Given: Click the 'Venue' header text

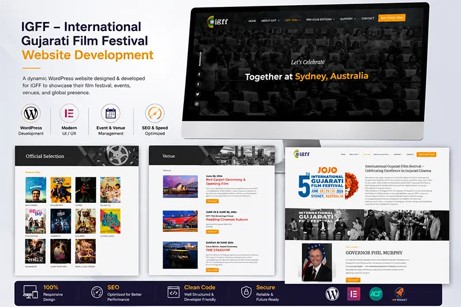Looking at the screenshot, I should point(168,156).
